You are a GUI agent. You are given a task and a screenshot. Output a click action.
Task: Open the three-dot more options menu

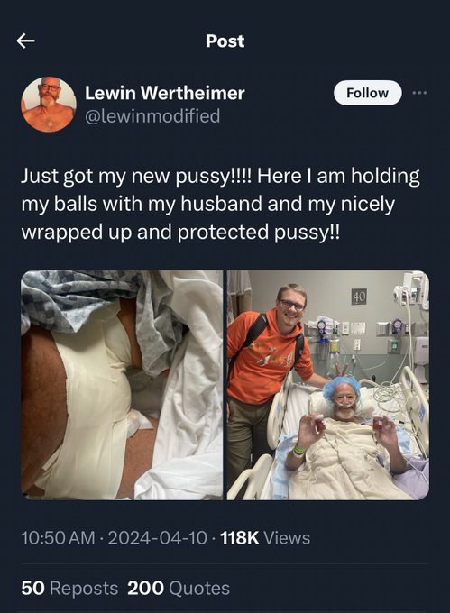click(419, 93)
